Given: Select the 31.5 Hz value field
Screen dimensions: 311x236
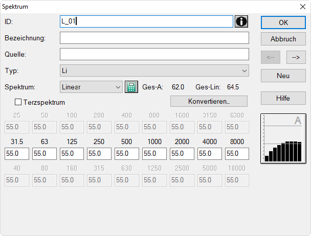Looking at the screenshot, I should click(17, 154).
